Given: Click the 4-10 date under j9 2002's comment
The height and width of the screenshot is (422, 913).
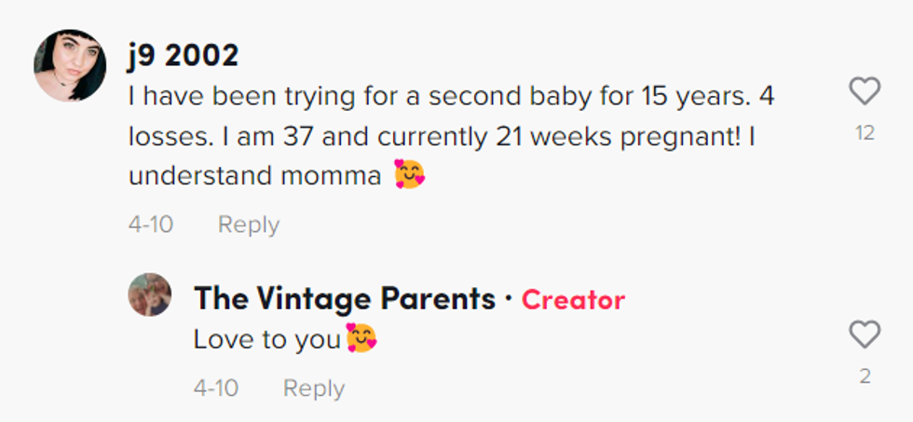Looking at the screenshot, I should pyautogui.click(x=151, y=225).
